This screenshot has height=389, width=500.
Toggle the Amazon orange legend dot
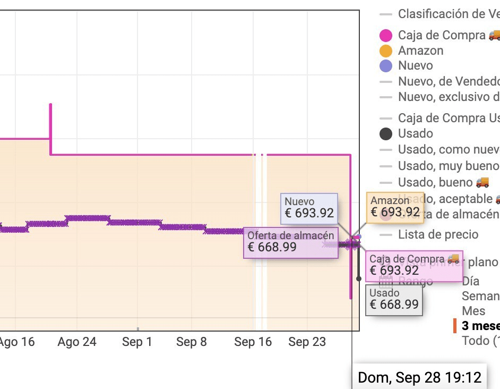coord(386,51)
